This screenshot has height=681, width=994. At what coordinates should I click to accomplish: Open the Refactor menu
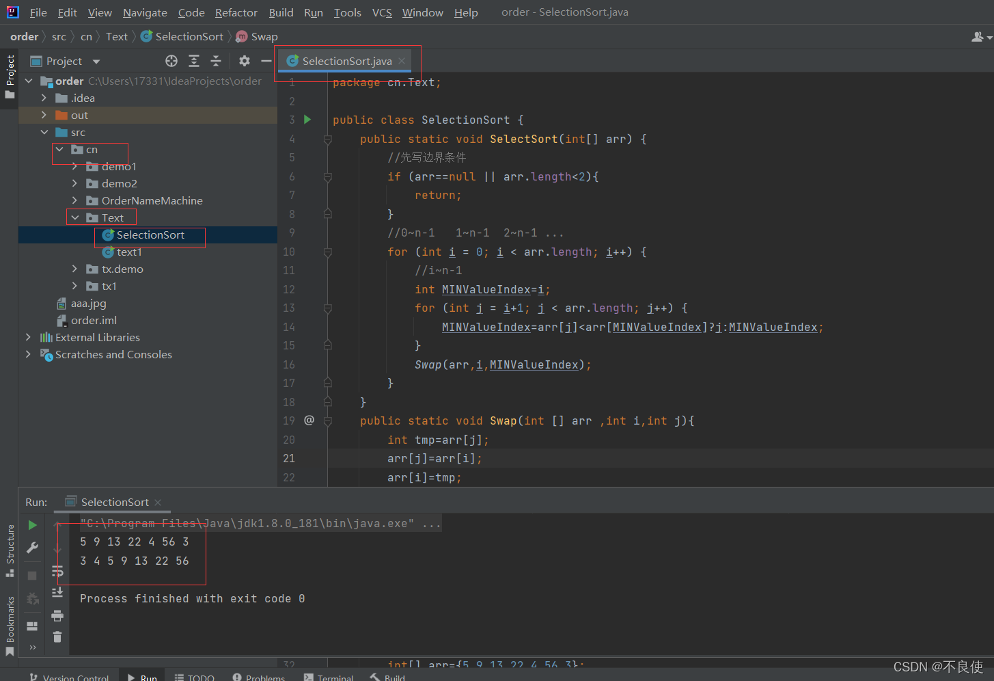click(x=236, y=12)
